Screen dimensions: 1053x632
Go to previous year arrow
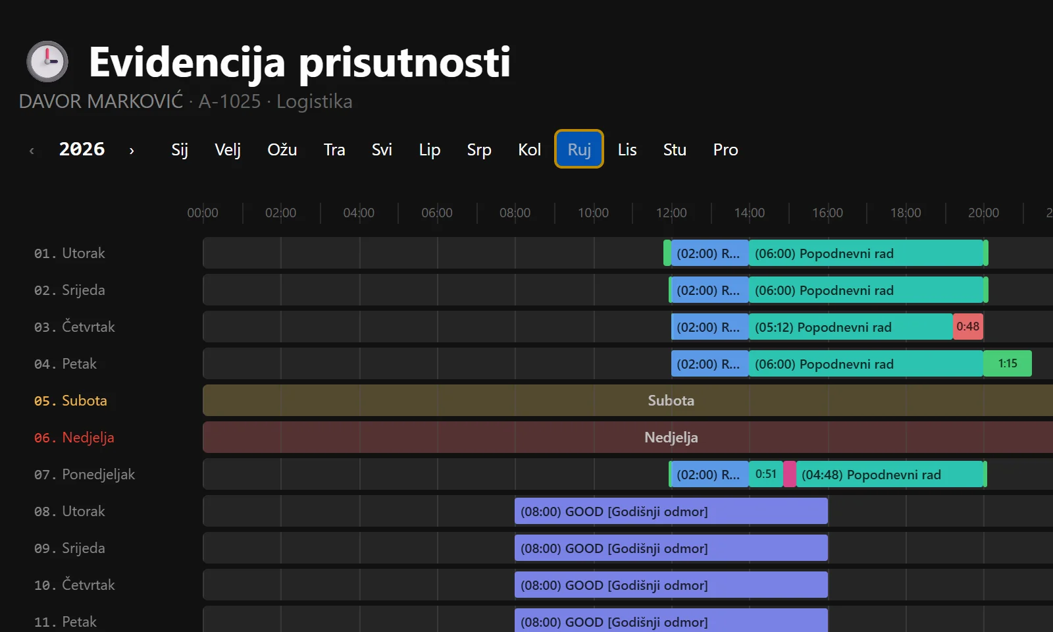click(x=32, y=151)
